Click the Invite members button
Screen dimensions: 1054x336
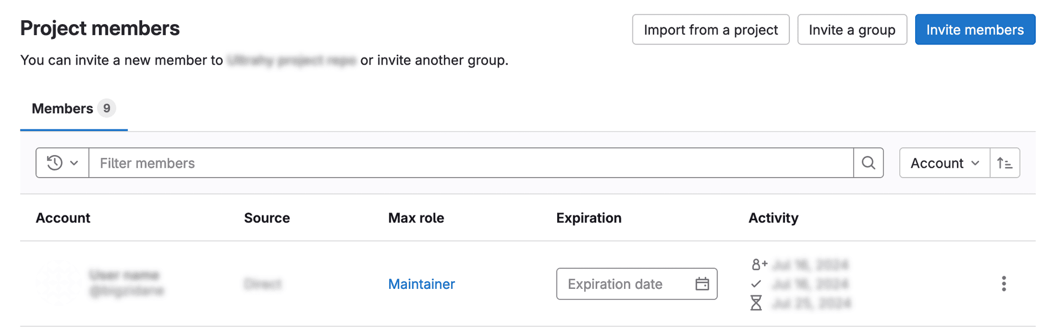click(x=975, y=30)
